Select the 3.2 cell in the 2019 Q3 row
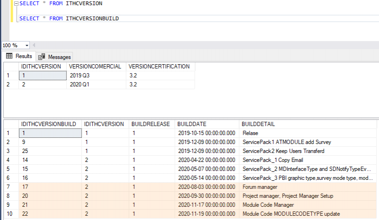The width and height of the screenshot is (379, 220). [161, 76]
